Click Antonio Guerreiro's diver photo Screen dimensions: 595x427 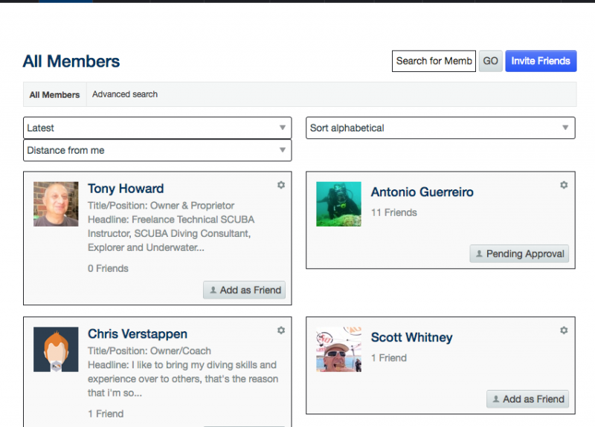point(339,203)
